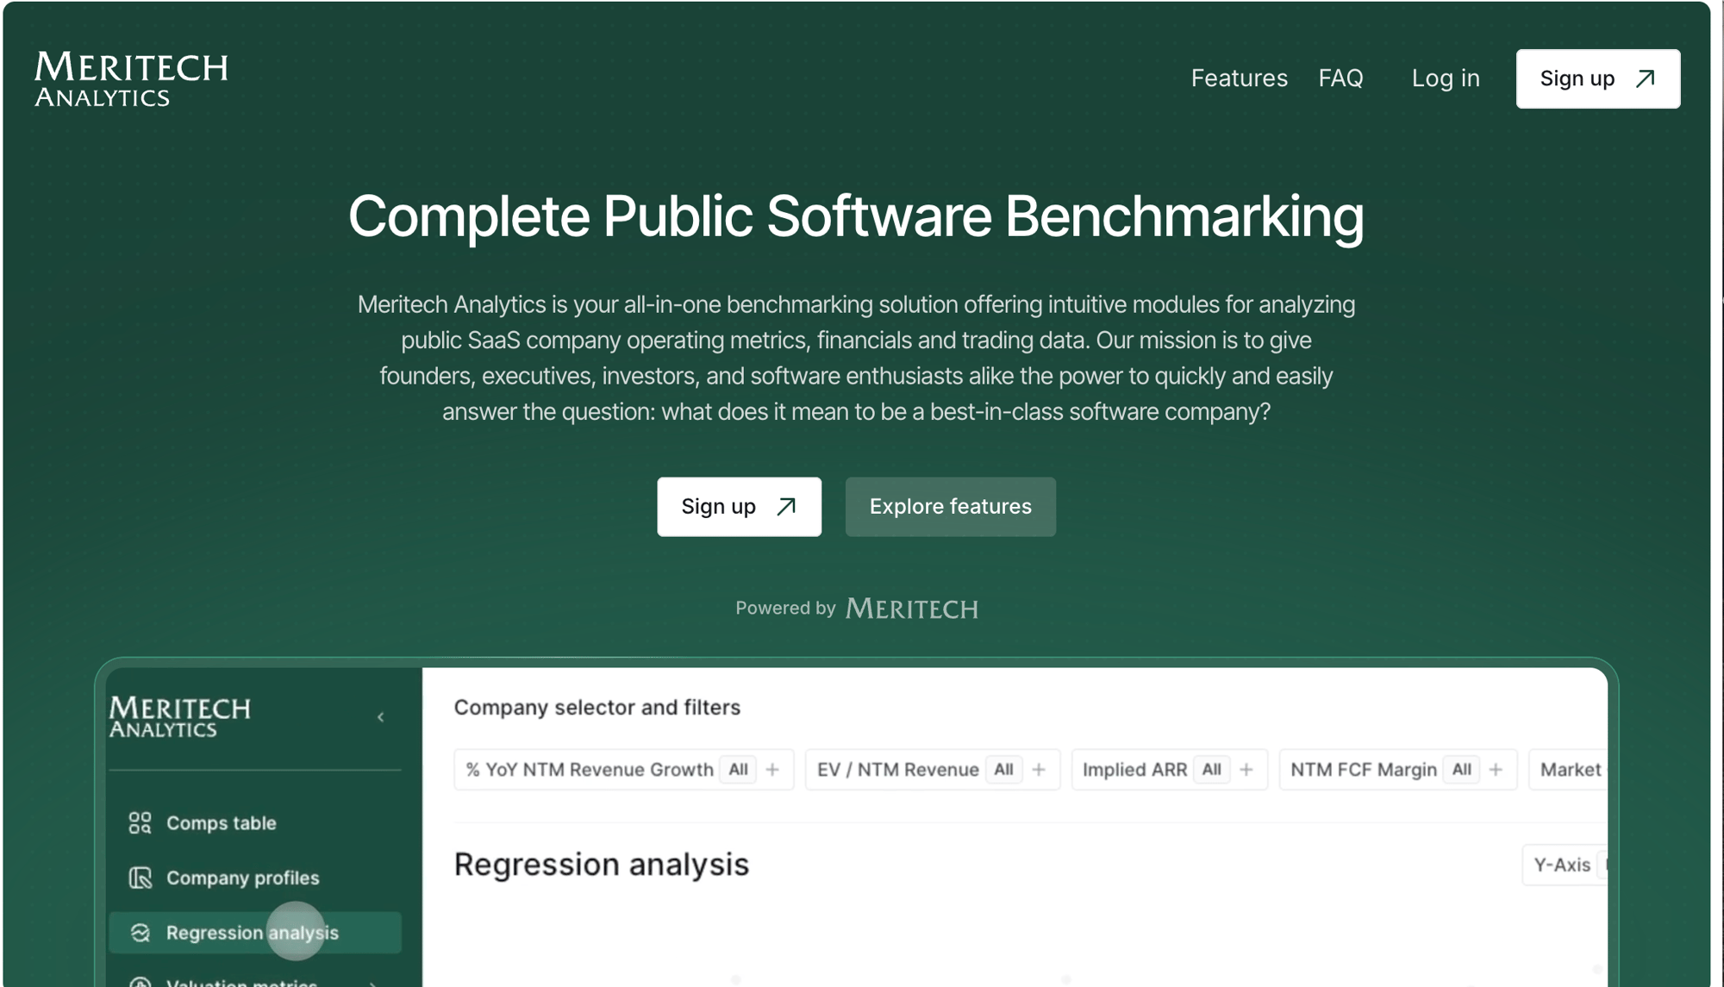Screen dimensions: 1724x987
Task: Open the All dropdown for Implied ARR
Action: tap(1211, 770)
